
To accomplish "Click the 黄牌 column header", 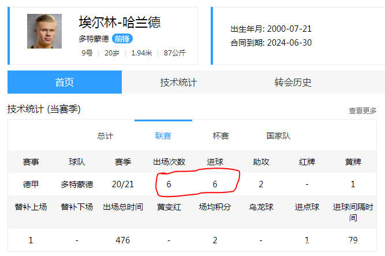I will point(353,162).
